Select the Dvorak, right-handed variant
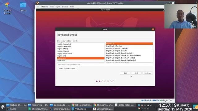This screenshot has width=198, height=111. tap(129, 60)
